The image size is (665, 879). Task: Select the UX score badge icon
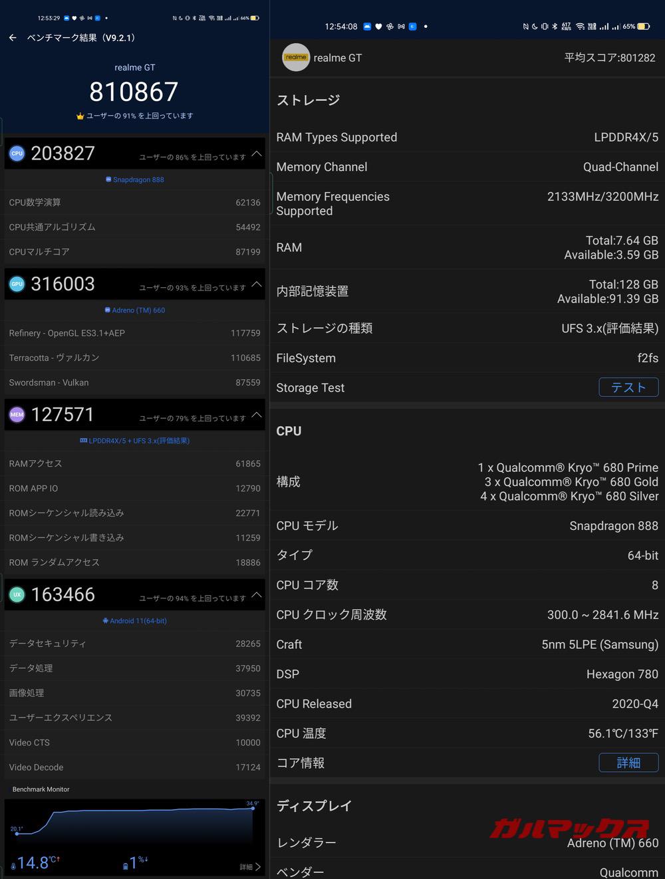(17, 594)
